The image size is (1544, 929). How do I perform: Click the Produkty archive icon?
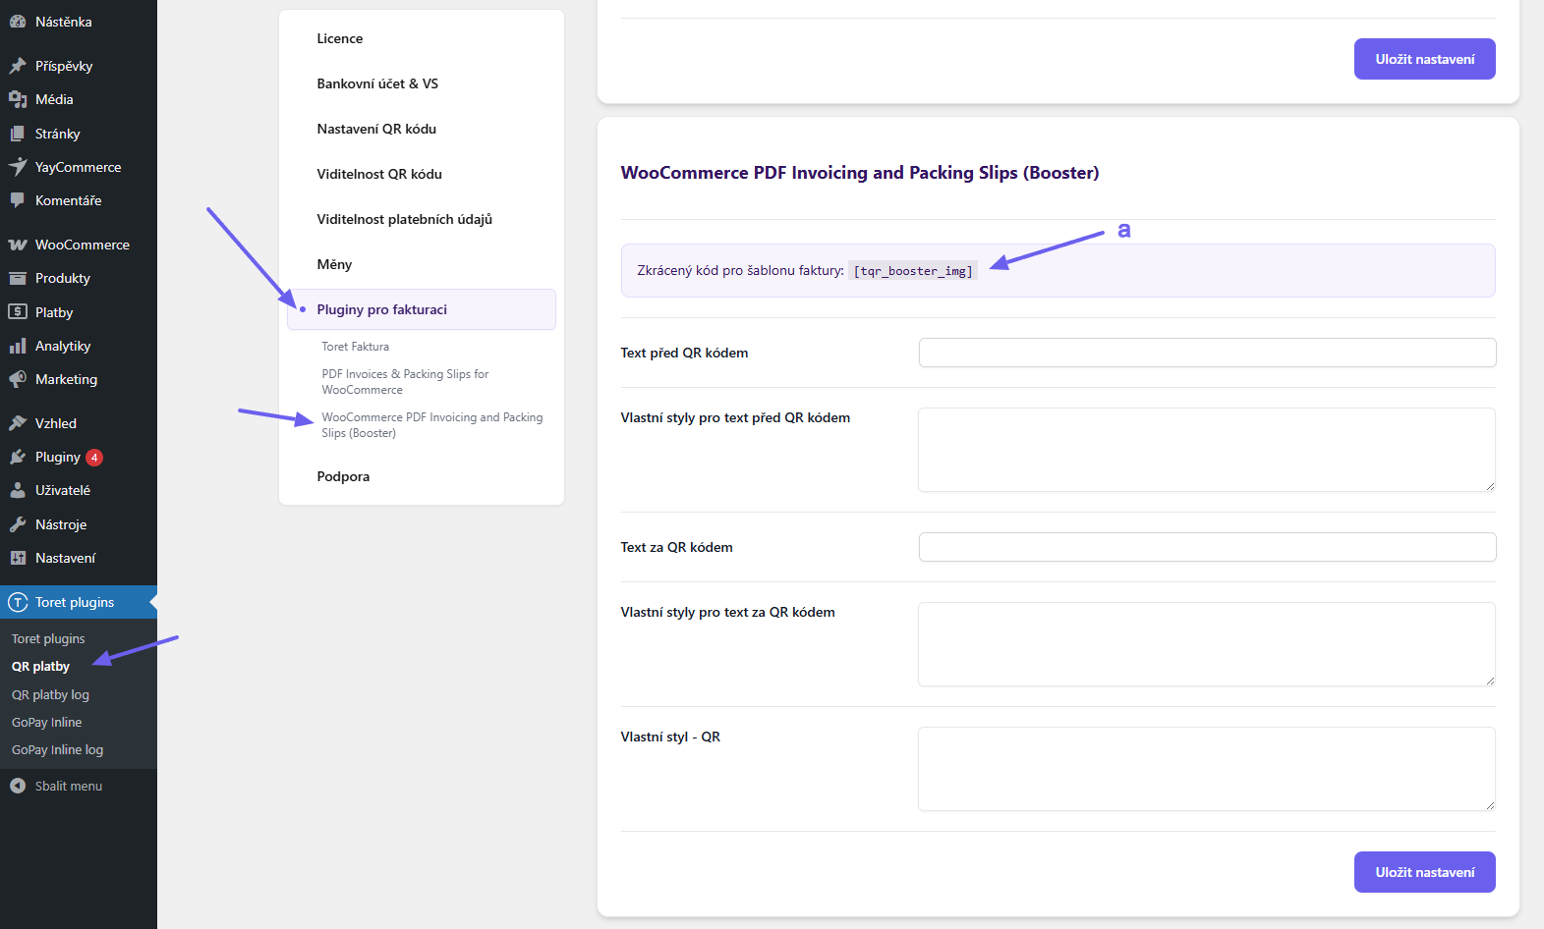coord(18,278)
